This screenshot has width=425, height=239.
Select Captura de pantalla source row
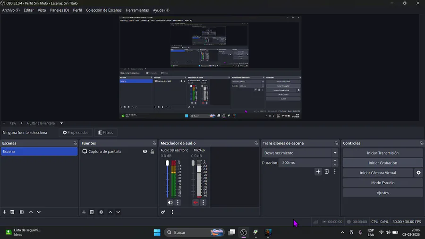tap(118, 152)
